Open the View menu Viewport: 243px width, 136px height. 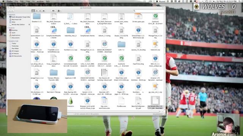click(28, 1)
